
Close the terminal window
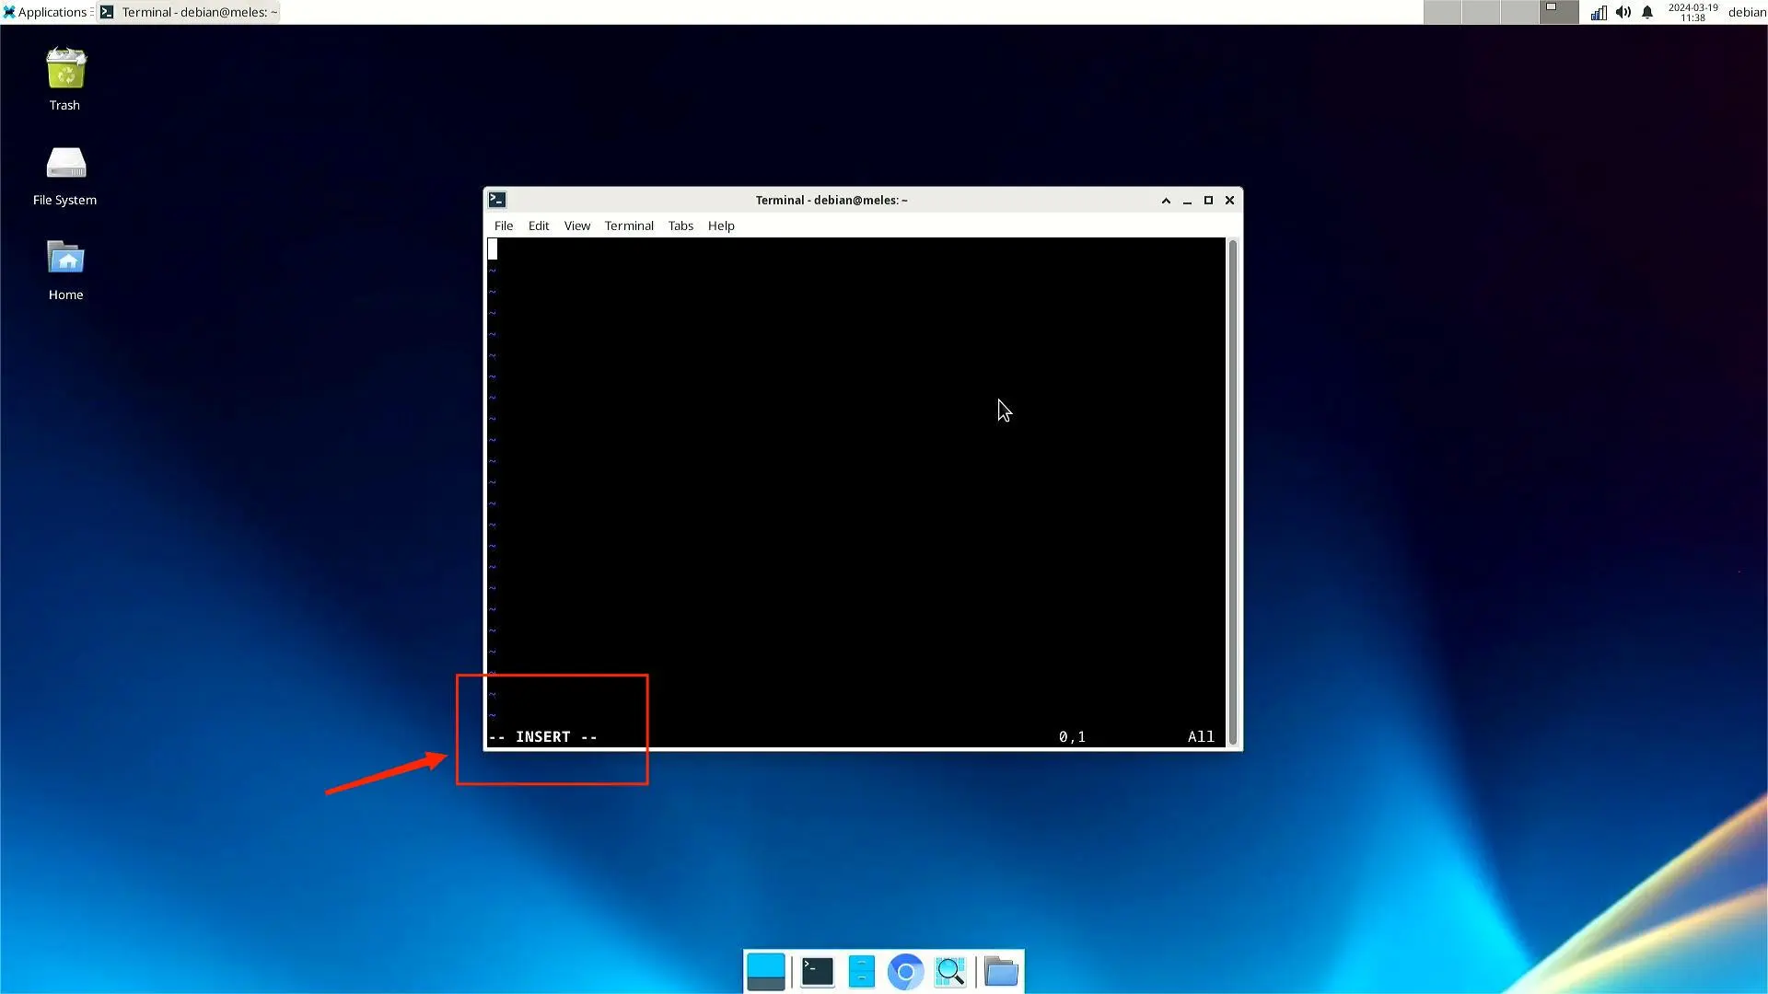(x=1229, y=201)
